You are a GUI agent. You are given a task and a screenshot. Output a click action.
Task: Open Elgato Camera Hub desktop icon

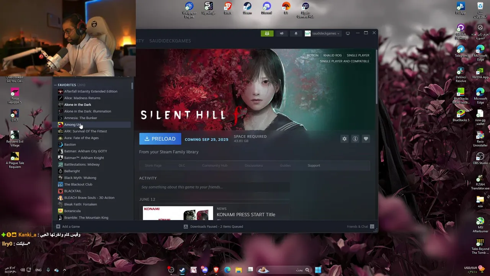click(305, 10)
